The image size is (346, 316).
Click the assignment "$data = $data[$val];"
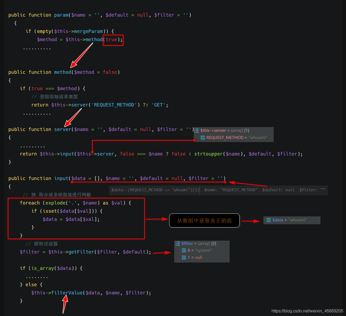coord(71,219)
